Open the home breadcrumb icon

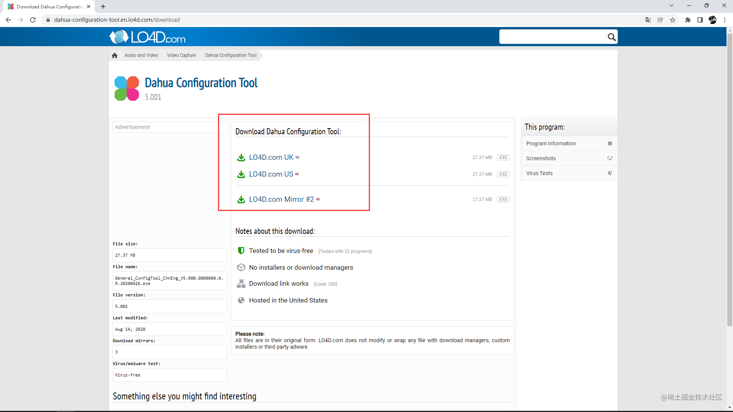pyautogui.click(x=115, y=55)
